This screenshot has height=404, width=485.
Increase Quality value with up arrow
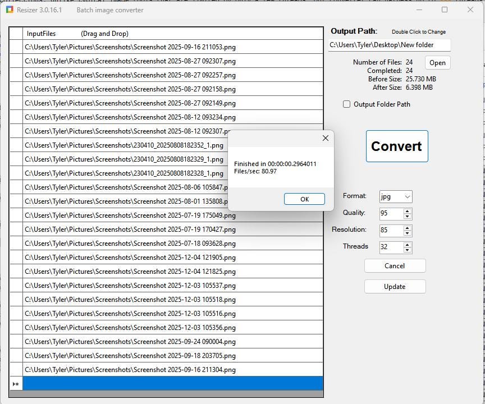click(x=408, y=211)
